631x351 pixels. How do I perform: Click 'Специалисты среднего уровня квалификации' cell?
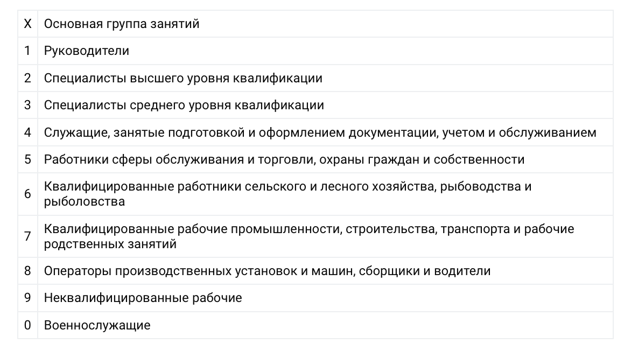point(325,105)
